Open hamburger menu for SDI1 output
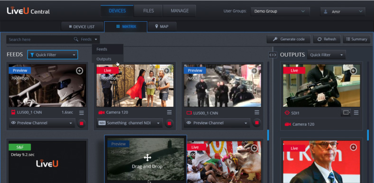Image resolution: width=374 pixels, height=183 pixels. coord(356,113)
